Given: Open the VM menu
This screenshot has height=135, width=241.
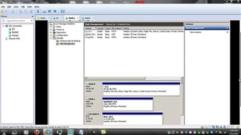Looking at the screenshot, I should pos(23,7).
